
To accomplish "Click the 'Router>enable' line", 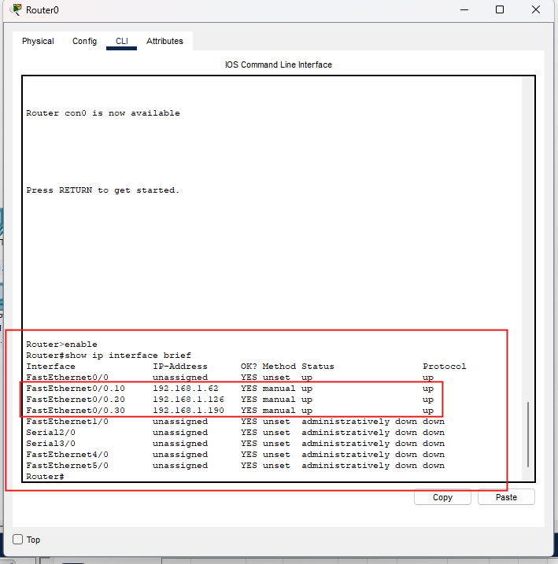I will click(61, 345).
